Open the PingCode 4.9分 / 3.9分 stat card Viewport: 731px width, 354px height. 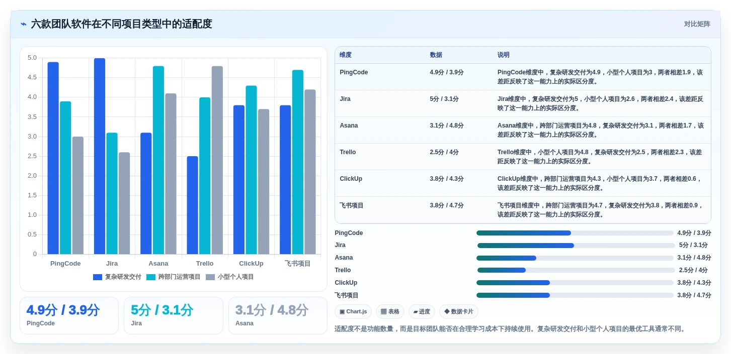[x=69, y=315]
